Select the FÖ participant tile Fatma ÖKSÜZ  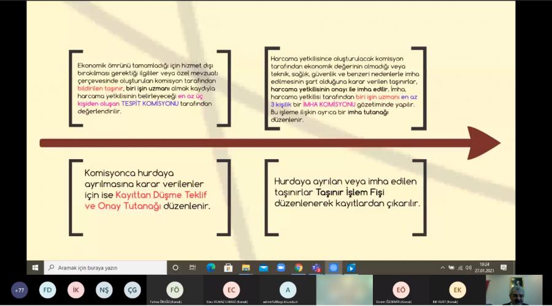pyautogui.click(x=175, y=290)
